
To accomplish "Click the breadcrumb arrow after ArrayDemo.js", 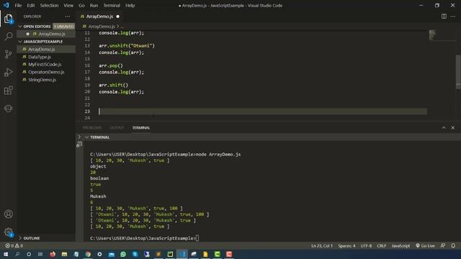I will (118, 27).
